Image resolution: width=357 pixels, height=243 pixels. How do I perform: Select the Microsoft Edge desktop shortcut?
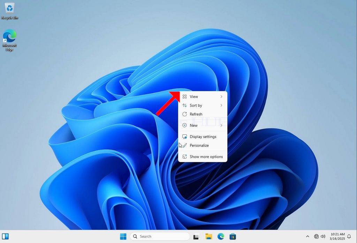[9, 40]
